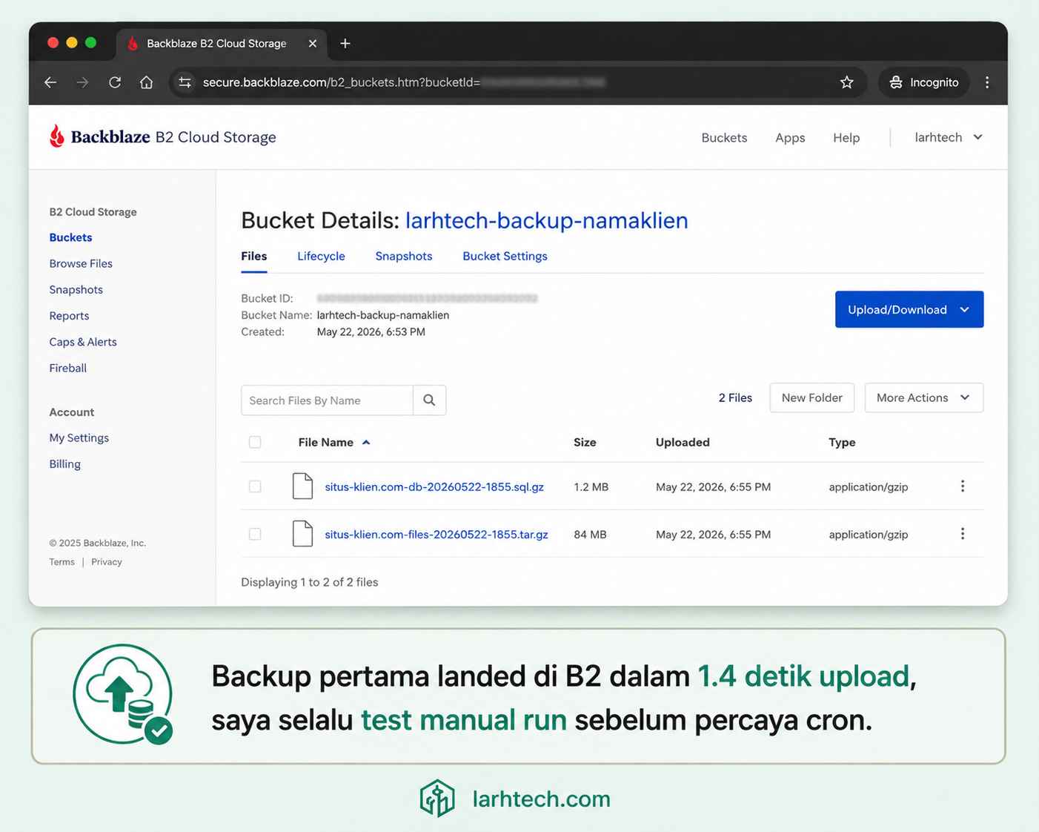Image resolution: width=1039 pixels, height=832 pixels.
Task: Click the 84 MB size cell
Action: tap(590, 535)
